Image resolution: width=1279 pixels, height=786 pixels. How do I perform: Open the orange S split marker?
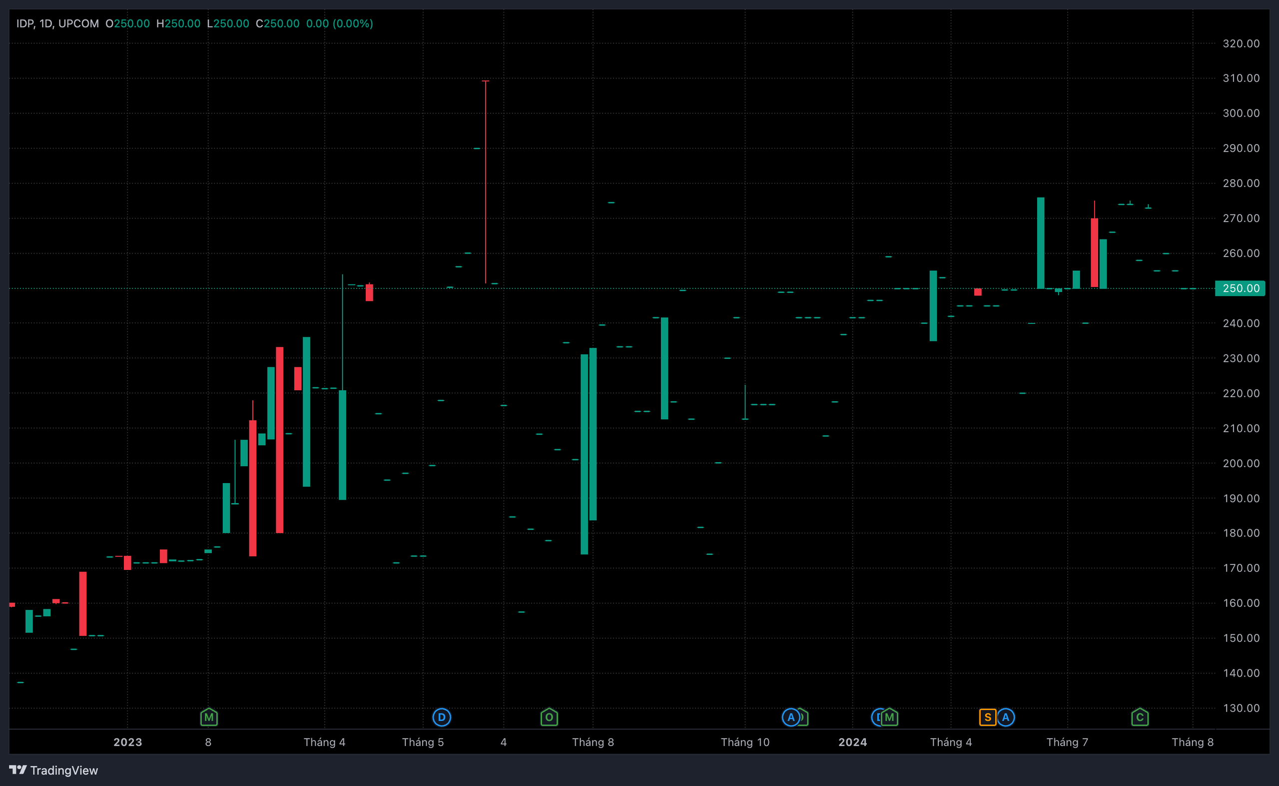click(x=987, y=718)
